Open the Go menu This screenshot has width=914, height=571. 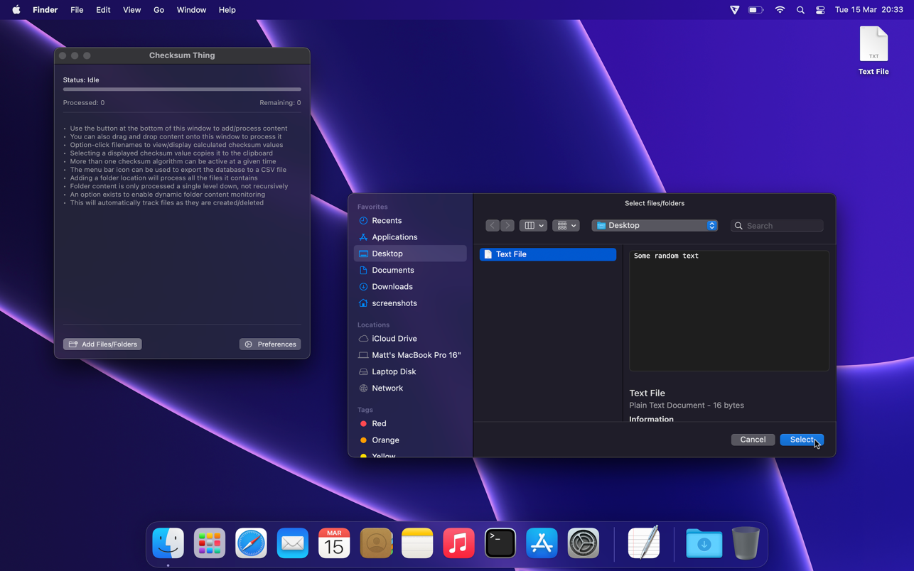[158, 10]
